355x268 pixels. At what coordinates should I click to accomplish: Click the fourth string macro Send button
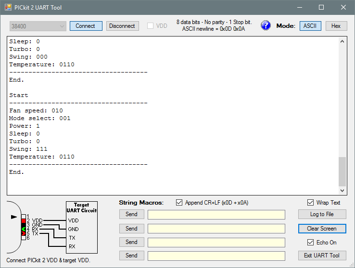pyautogui.click(x=131, y=256)
